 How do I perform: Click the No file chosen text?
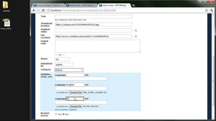coord(91,106)
